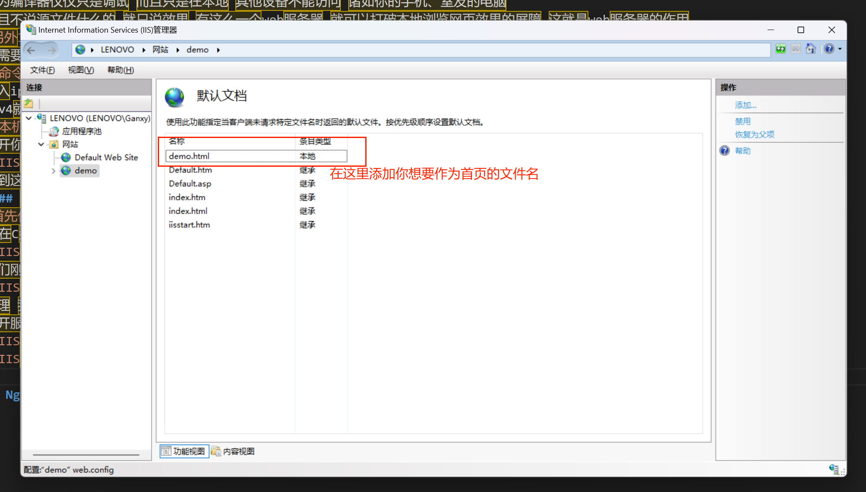The width and height of the screenshot is (866, 492).
Task: Select demo.html default document row
Action: pyautogui.click(x=256, y=156)
